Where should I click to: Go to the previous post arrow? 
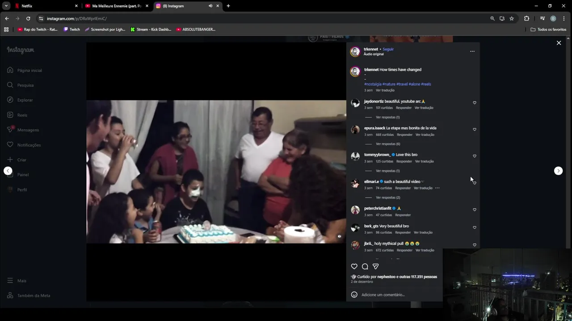[x=8, y=171]
